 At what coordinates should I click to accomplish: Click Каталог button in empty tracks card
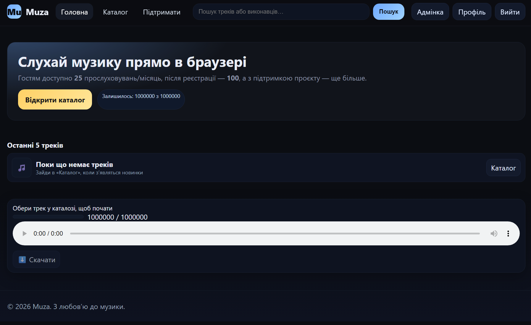503,168
